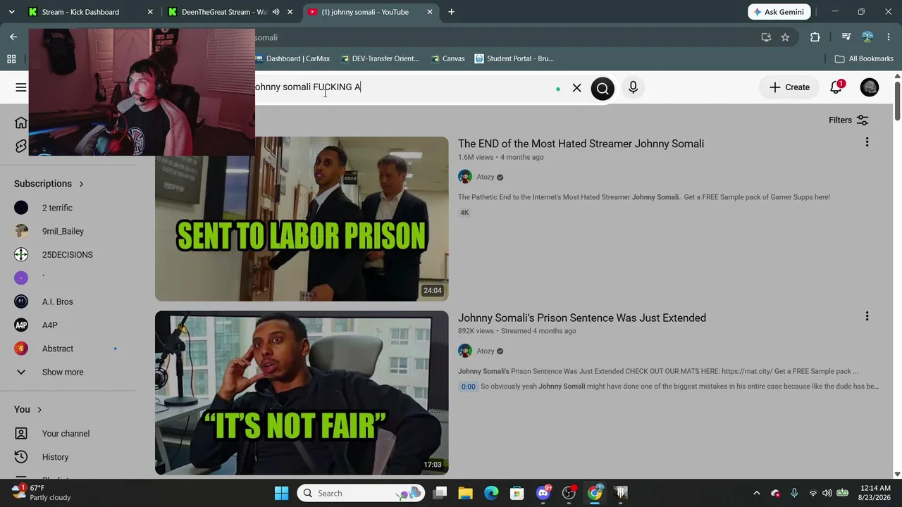Open a new browser tab
This screenshot has width=902, height=507.
pos(452,12)
